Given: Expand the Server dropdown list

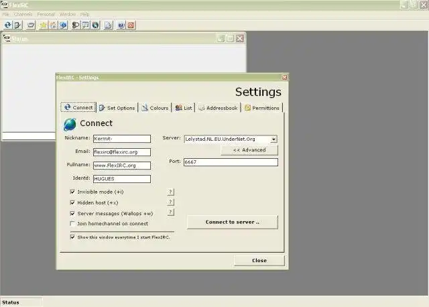Looking at the screenshot, I should pyautogui.click(x=273, y=139).
